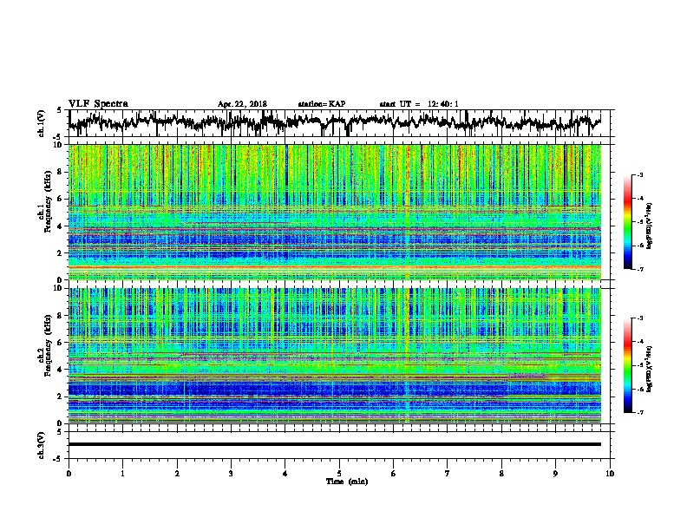The height and width of the screenshot is (531, 687).
Task: Click time axis tick label "10"
Action: click(x=610, y=473)
